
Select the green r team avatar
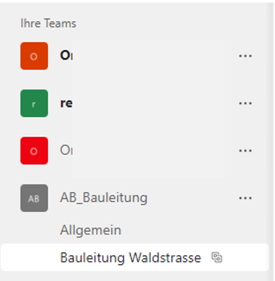point(34,103)
